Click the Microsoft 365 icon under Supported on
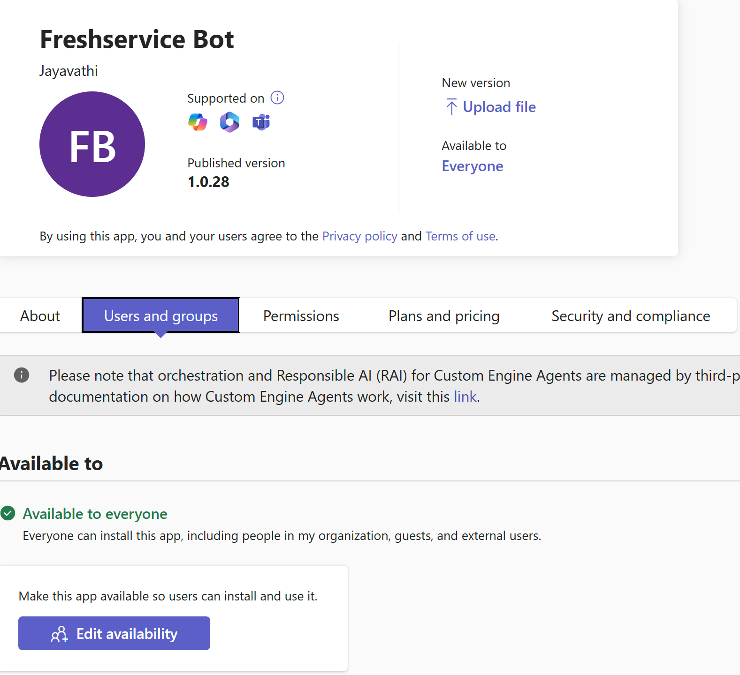Image resolution: width=740 pixels, height=675 pixels. click(x=229, y=122)
